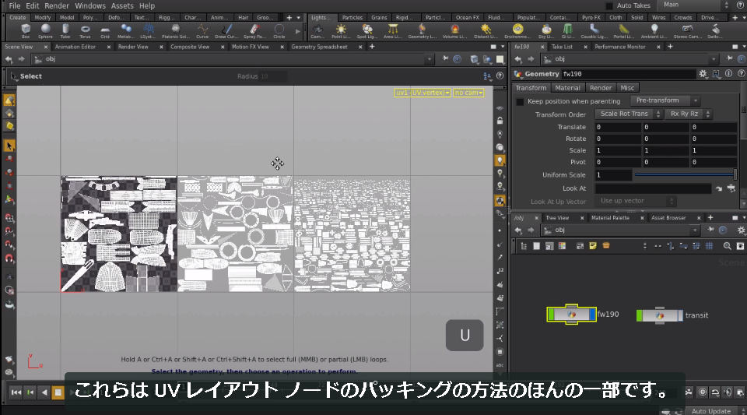
Task: Add a Sky Light from the shelf
Action: point(546,31)
